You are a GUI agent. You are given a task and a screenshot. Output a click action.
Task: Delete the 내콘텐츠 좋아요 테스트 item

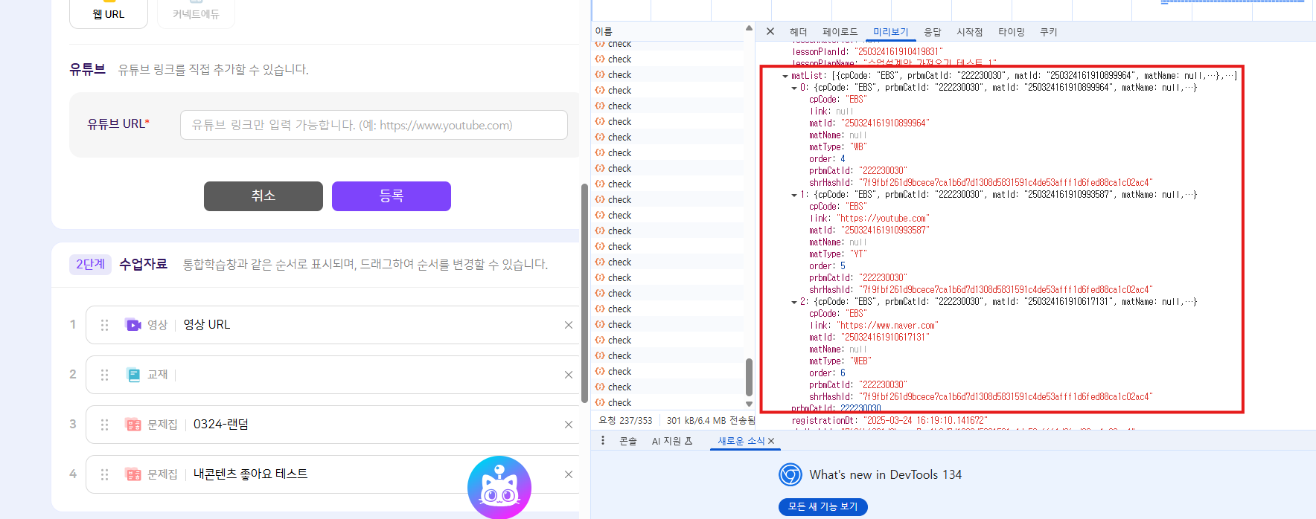pyautogui.click(x=568, y=474)
